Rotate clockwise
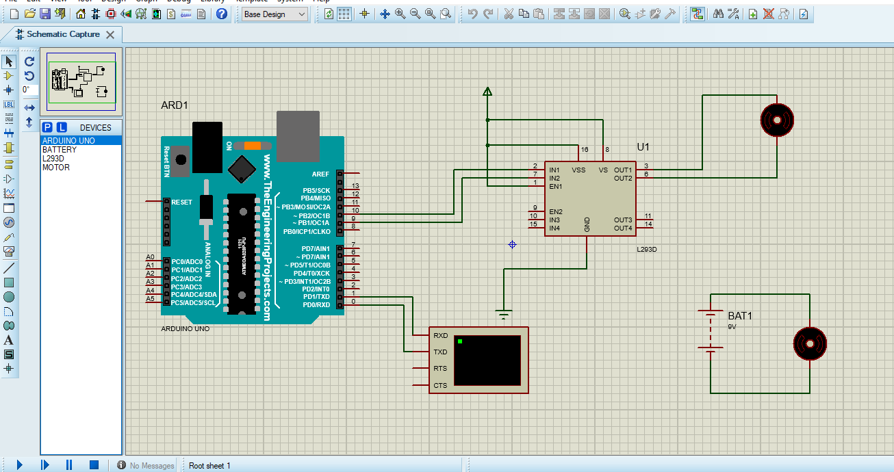Screen dimensions: 894x472 pos(29,62)
